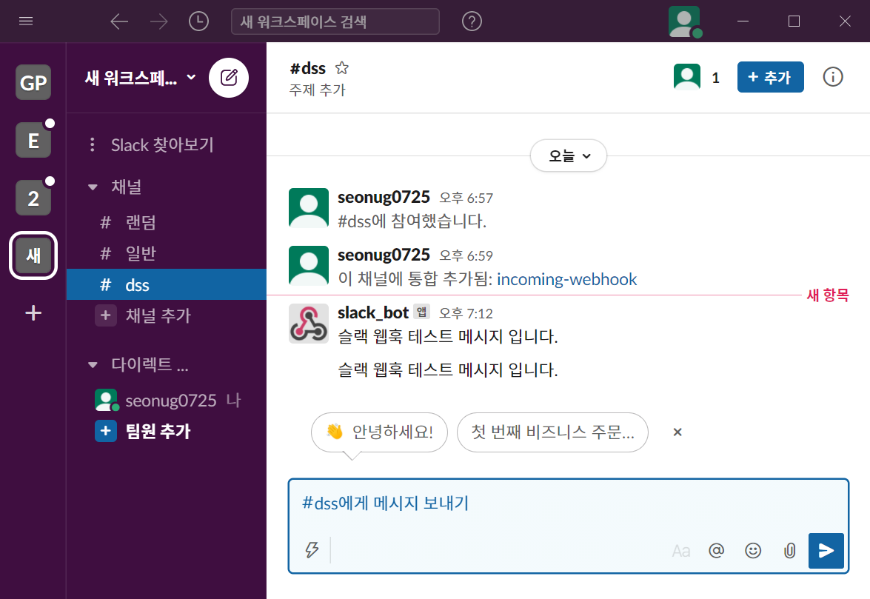The height and width of the screenshot is (599, 870).
Task: Click the workspace search box
Action: point(335,21)
